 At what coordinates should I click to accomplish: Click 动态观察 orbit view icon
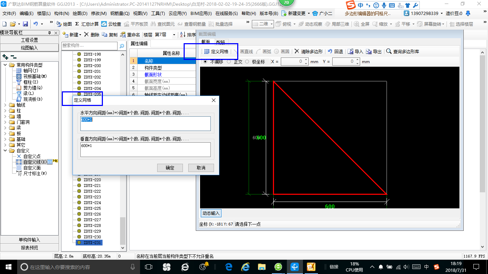pos(310,24)
